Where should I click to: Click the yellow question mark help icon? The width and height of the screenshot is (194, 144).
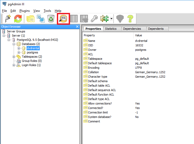130,19
